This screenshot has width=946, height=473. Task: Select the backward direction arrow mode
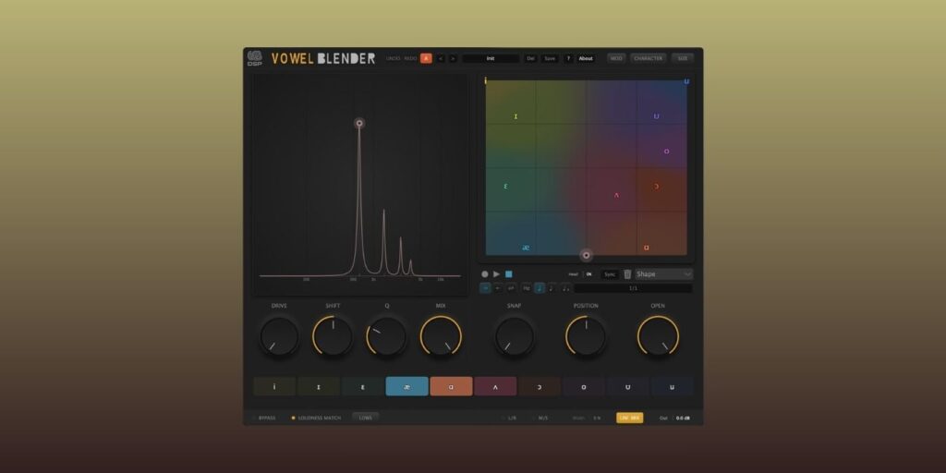[498, 288]
